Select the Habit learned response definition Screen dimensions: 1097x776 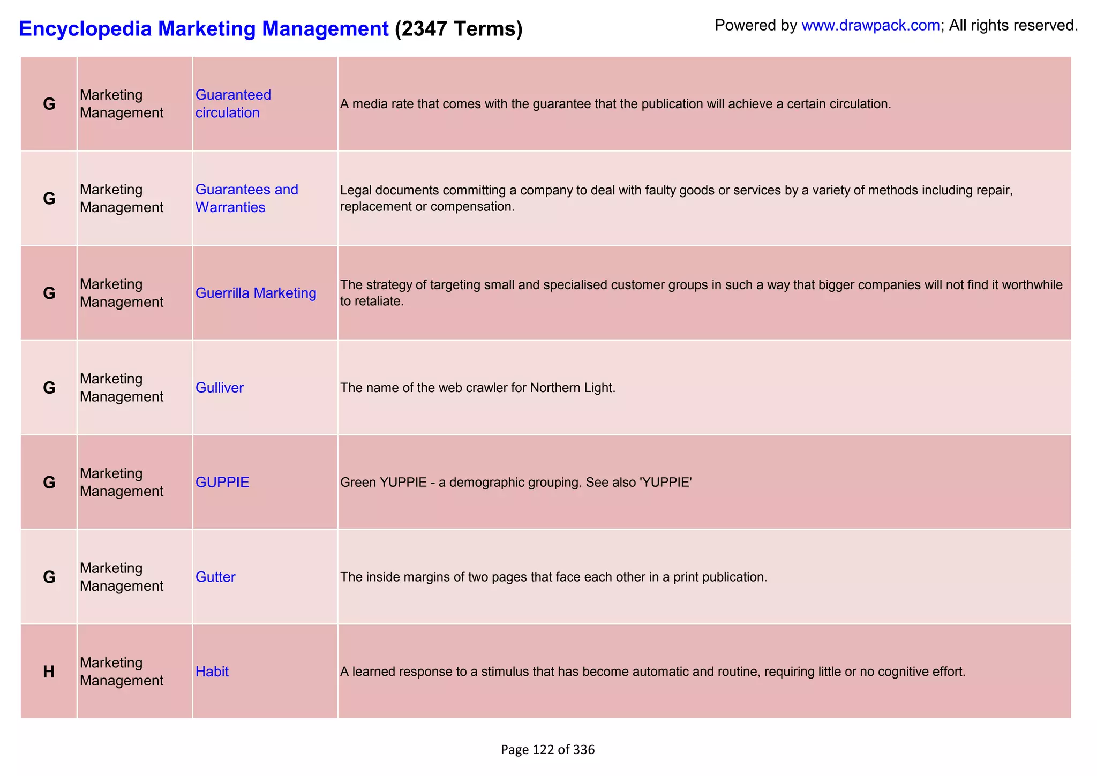click(653, 672)
